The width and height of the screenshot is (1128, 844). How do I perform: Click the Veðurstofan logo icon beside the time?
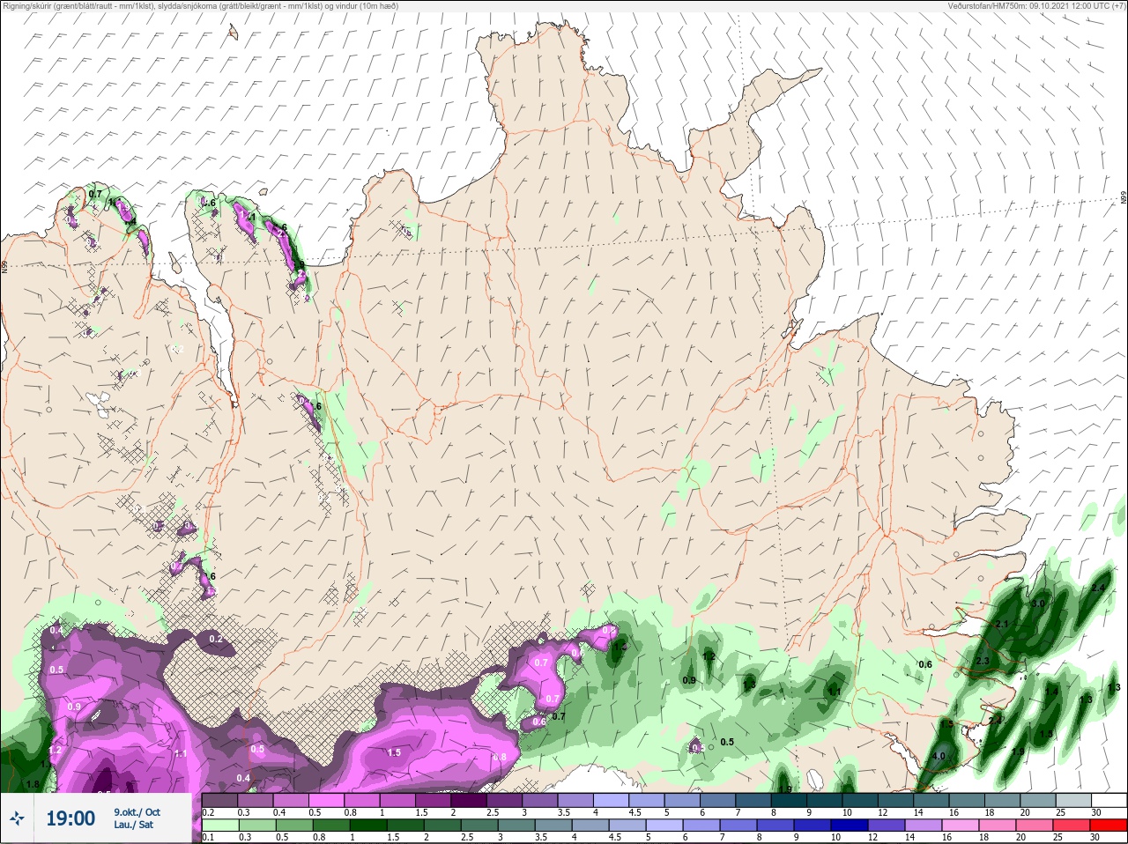(x=17, y=818)
